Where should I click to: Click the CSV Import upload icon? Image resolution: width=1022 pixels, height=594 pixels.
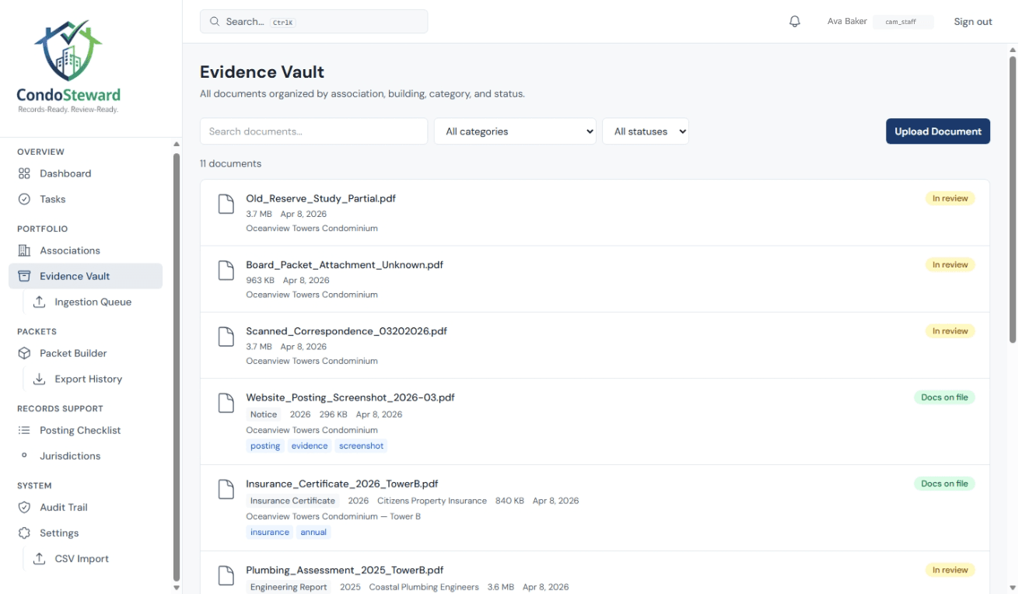[x=39, y=558]
